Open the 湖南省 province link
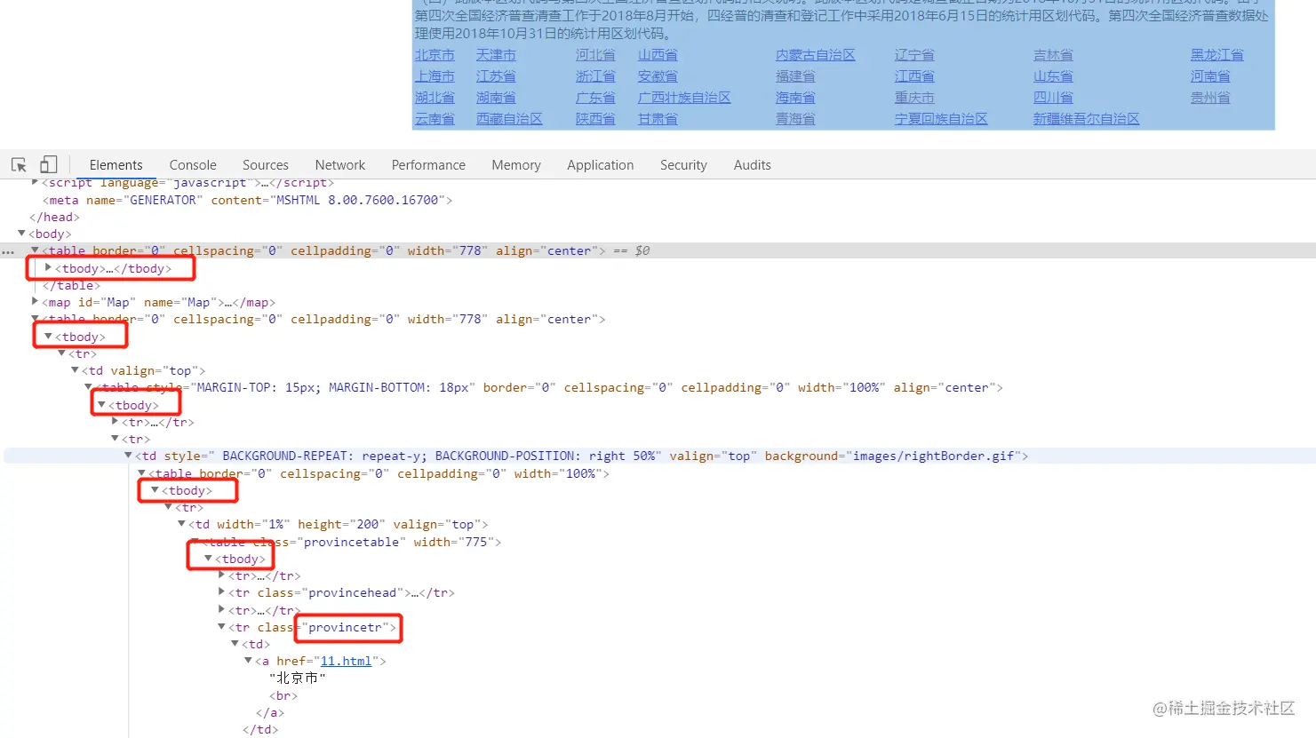 click(x=496, y=98)
